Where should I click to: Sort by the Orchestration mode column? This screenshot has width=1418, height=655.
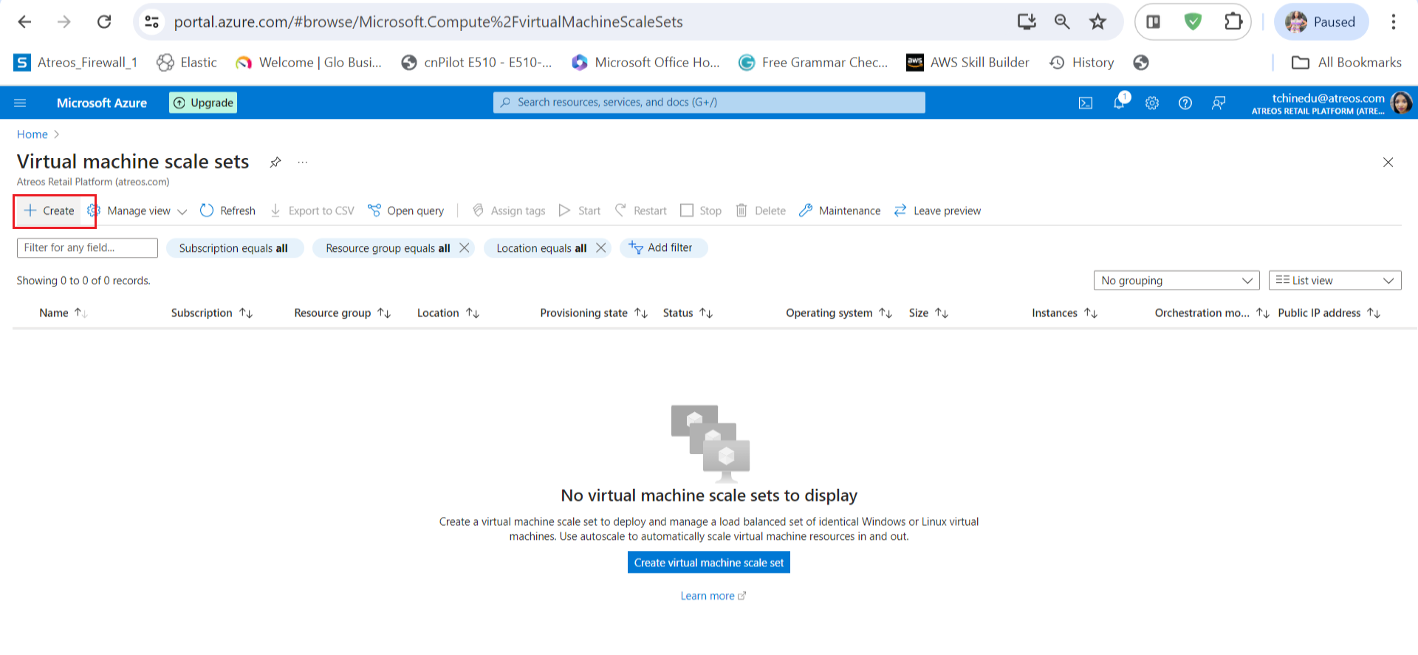(x=1212, y=313)
